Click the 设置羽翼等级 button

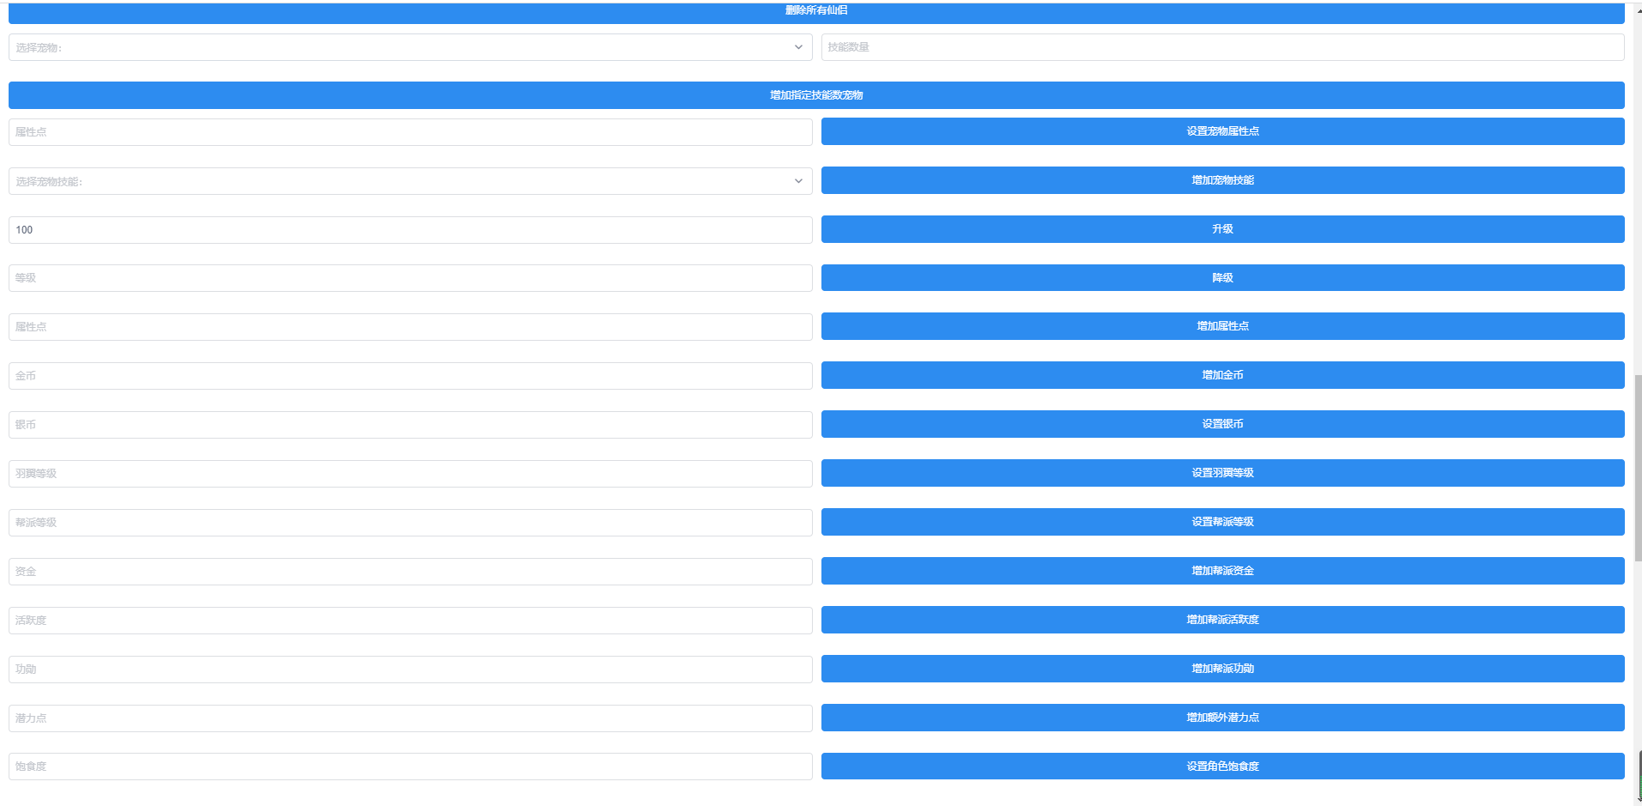pyautogui.click(x=1222, y=473)
